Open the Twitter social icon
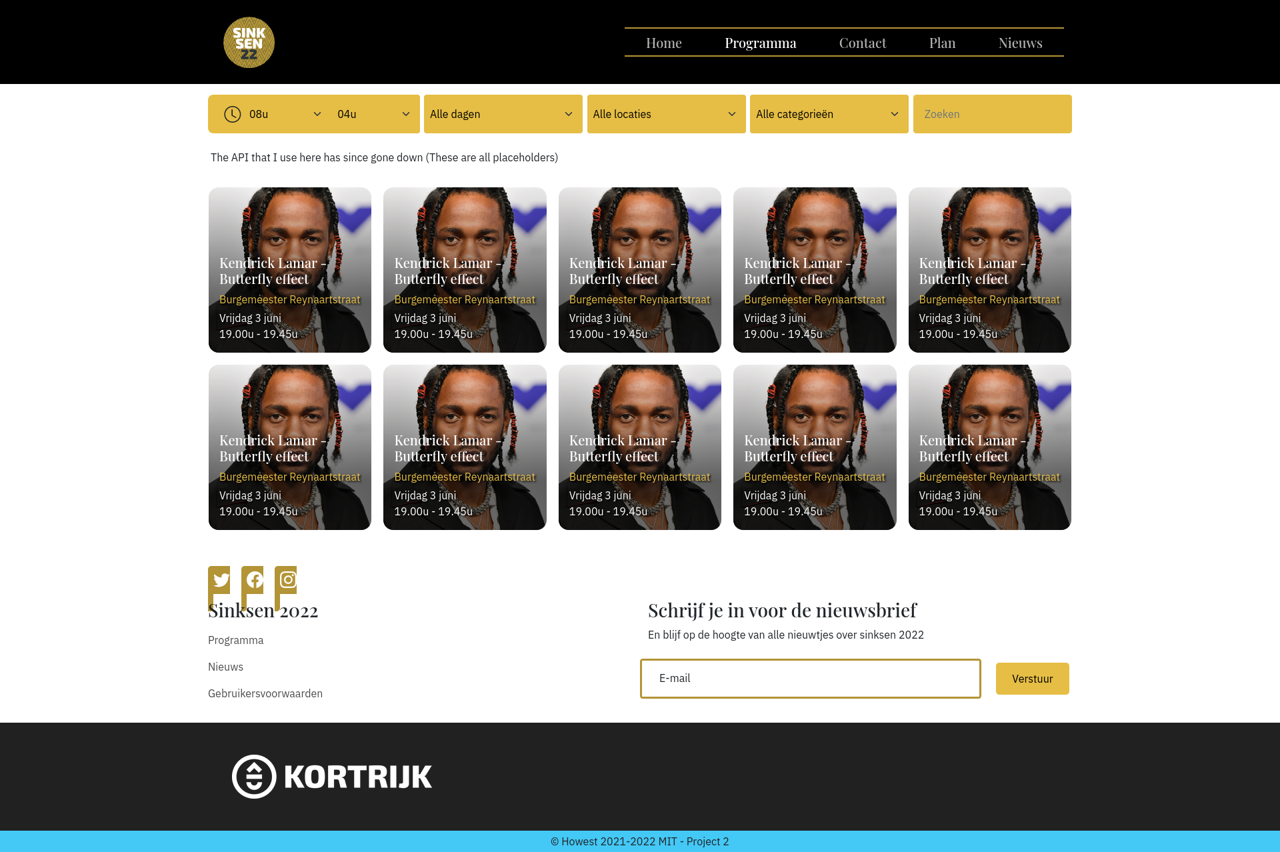The height and width of the screenshot is (852, 1280). coord(221,580)
